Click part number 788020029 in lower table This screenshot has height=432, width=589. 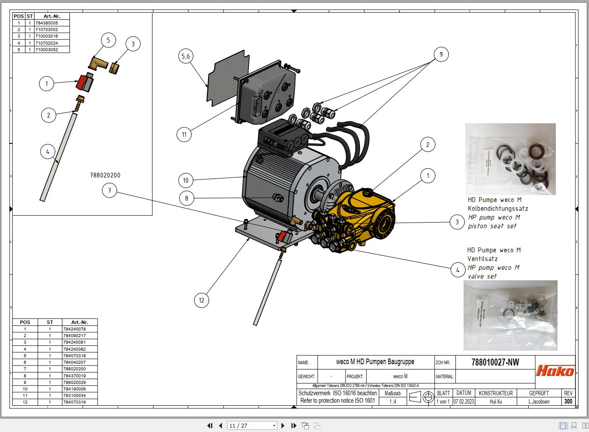(x=75, y=382)
